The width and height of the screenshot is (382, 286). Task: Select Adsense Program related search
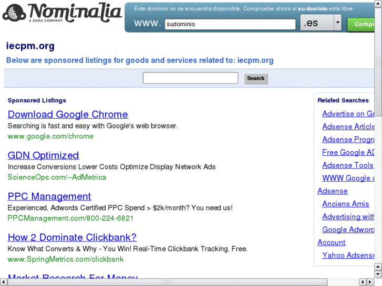(348, 140)
